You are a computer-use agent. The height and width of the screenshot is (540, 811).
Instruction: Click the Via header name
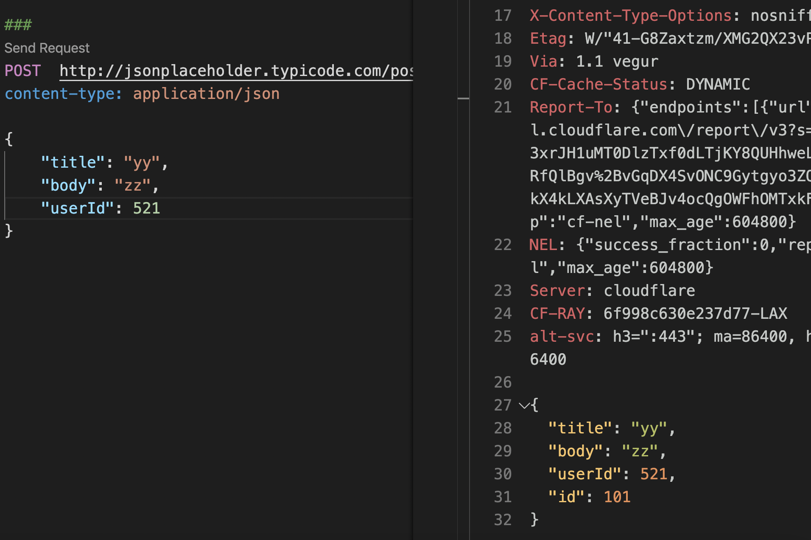(543, 62)
